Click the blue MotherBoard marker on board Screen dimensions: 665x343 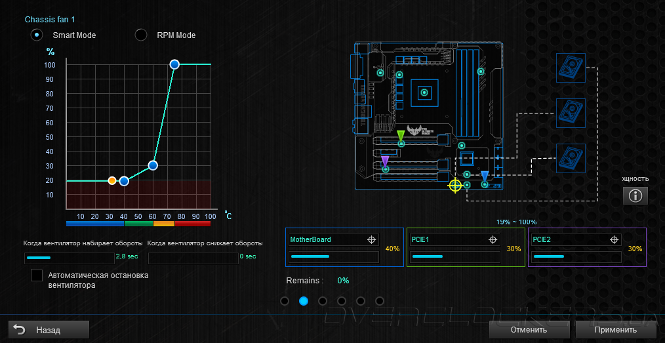[x=485, y=176]
